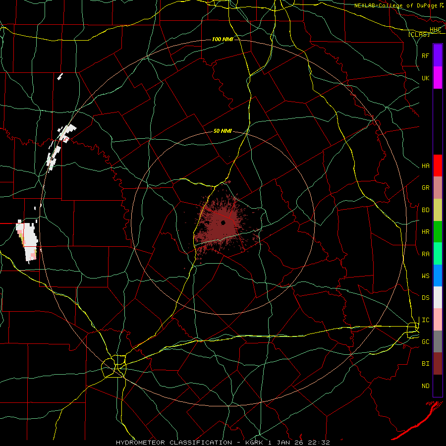Click the [CLAS] unit label

(x=419, y=35)
